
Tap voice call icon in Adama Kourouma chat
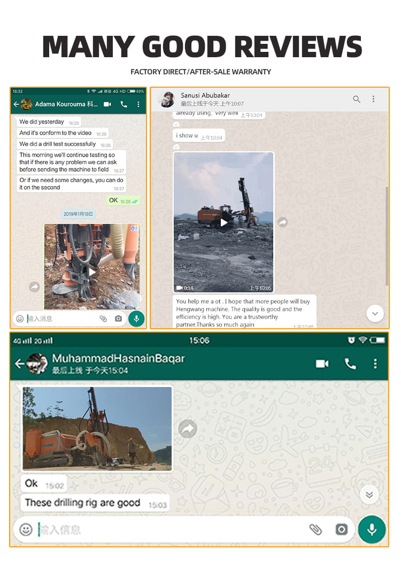click(124, 104)
